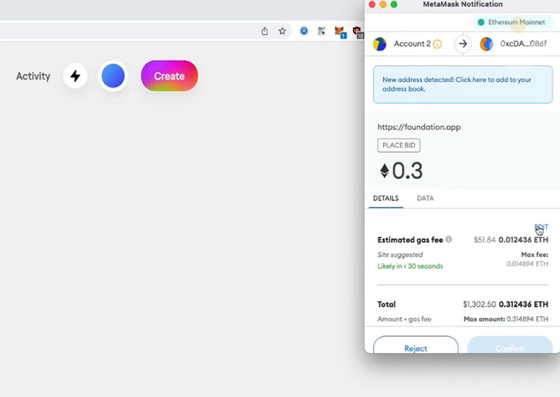Click recipient 0xcDA...0B6f avatar icon
560x397 pixels.
click(x=486, y=44)
